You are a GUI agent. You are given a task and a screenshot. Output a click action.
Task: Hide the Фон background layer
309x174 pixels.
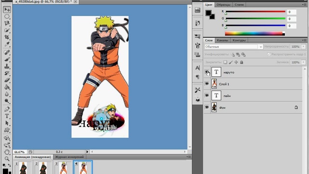click(207, 107)
